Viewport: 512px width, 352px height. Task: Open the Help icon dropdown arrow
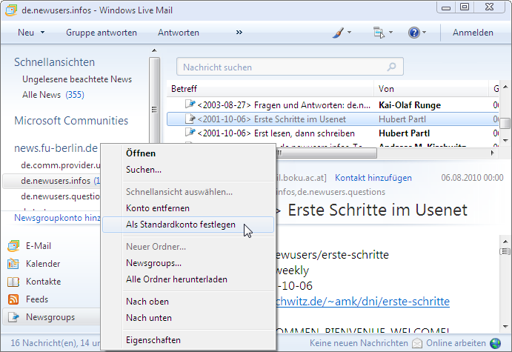coord(426,33)
